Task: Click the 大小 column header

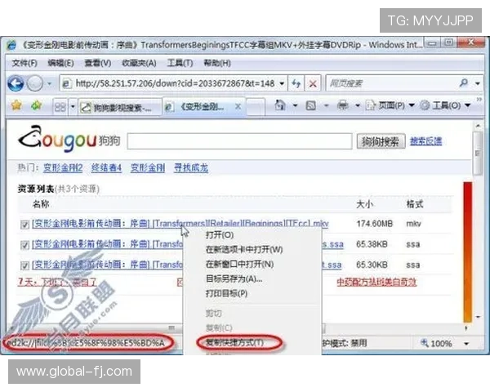Action: click(364, 204)
